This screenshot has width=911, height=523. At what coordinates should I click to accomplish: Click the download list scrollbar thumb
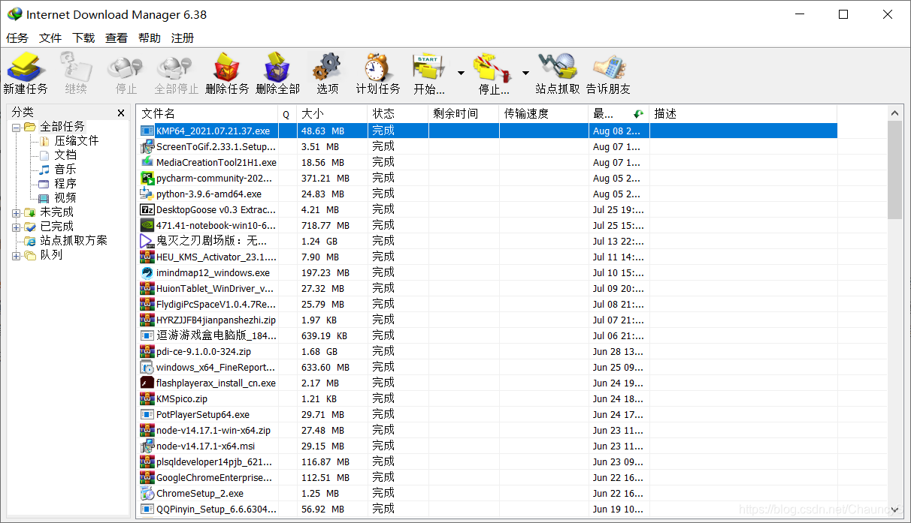tap(894, 170)
